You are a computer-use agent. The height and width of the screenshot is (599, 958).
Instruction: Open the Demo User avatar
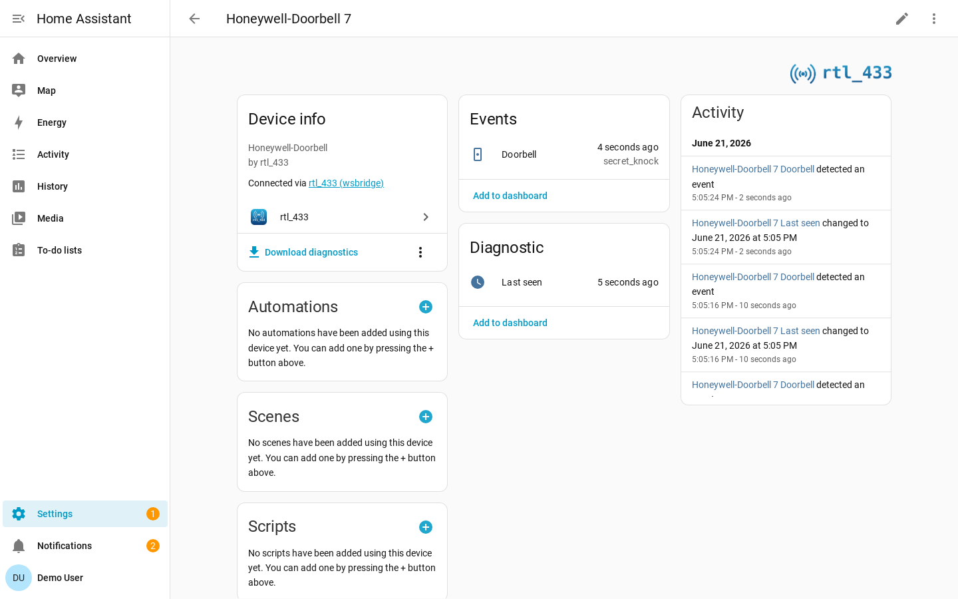pos(19,578)
